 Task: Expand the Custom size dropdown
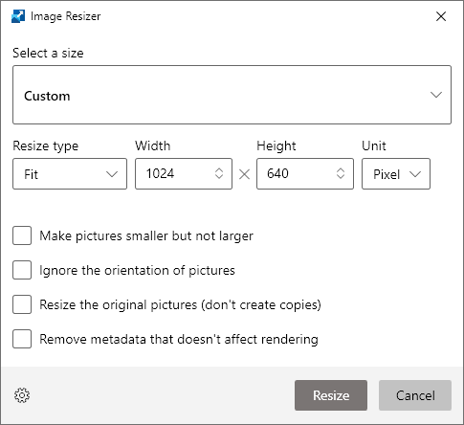[232, 95]
